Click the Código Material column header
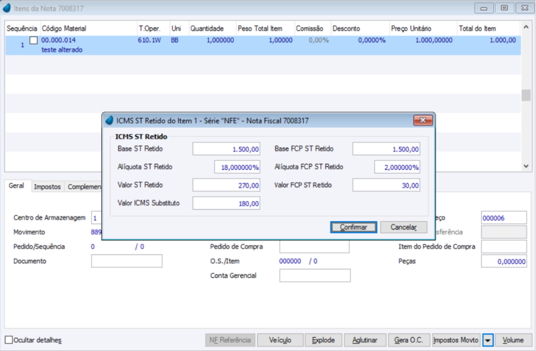Screen dimensions: 536x351 [x=88, y=28]
